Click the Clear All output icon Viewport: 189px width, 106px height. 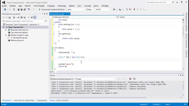(x=130, y=79)
